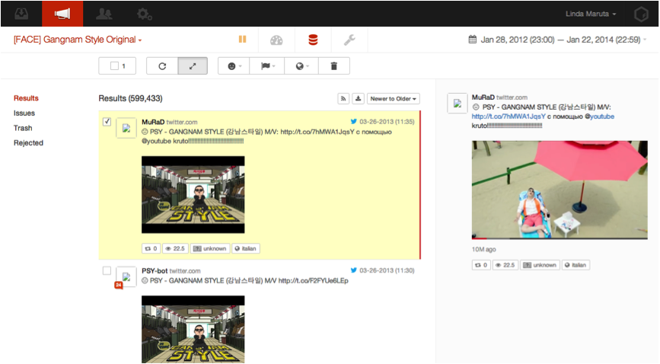The image size is (660, 364).
Task: Open the settings gears icon
Action: coord(143,14)
